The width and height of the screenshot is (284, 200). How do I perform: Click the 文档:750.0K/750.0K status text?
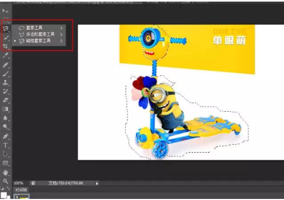point(66,183)
